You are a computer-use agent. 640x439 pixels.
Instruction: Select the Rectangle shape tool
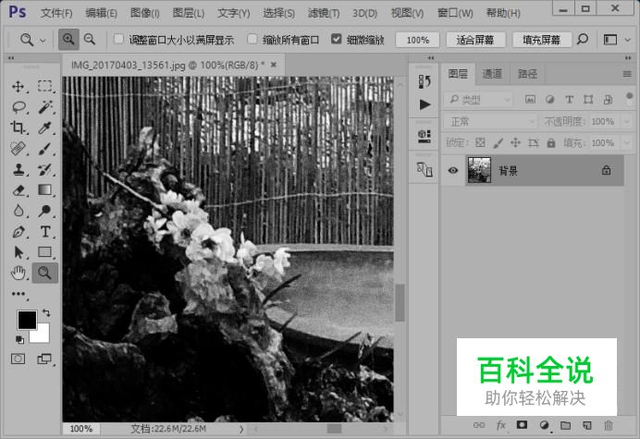pyautogui.click(x=44, y=252)
